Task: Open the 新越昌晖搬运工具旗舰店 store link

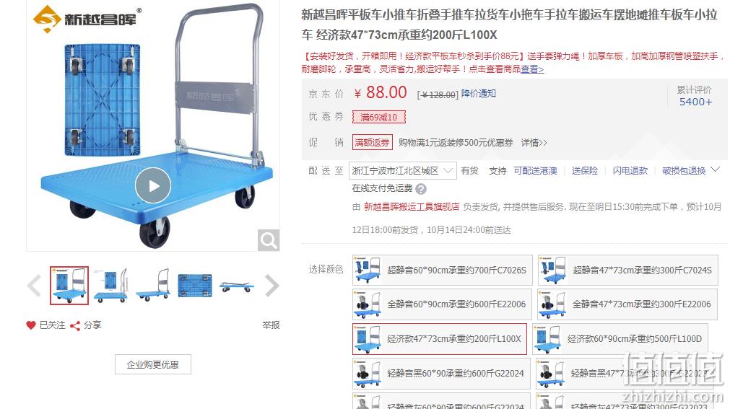Action: pyautogui.click(x=412, y=206)
